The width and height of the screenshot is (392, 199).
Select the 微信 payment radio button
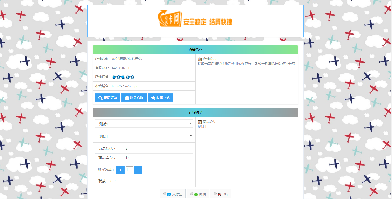coord(191,194)
